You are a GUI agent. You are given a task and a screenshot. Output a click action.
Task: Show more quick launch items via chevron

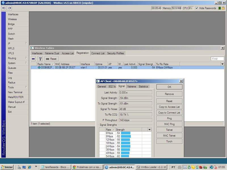click(x=36, y=166)
